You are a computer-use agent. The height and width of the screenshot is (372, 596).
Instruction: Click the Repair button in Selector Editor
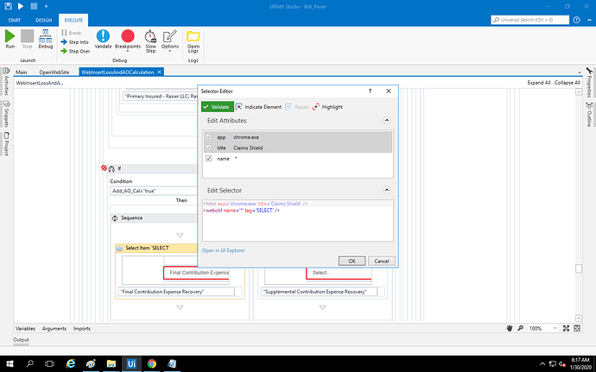pyautogui.click(x=297, y=107)
